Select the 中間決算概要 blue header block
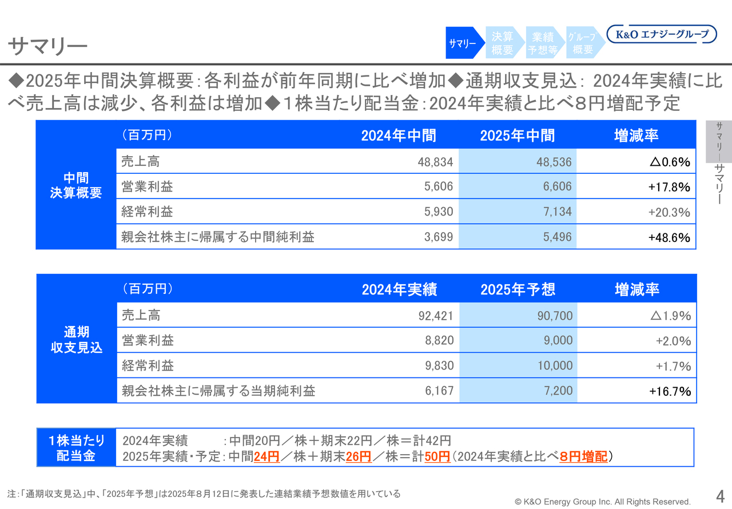The image size is (732, 509). (x=75, y=185)
